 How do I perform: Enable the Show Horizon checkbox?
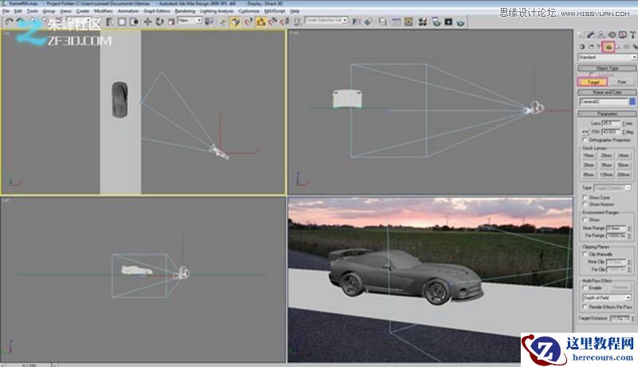(x=585, y=204)
